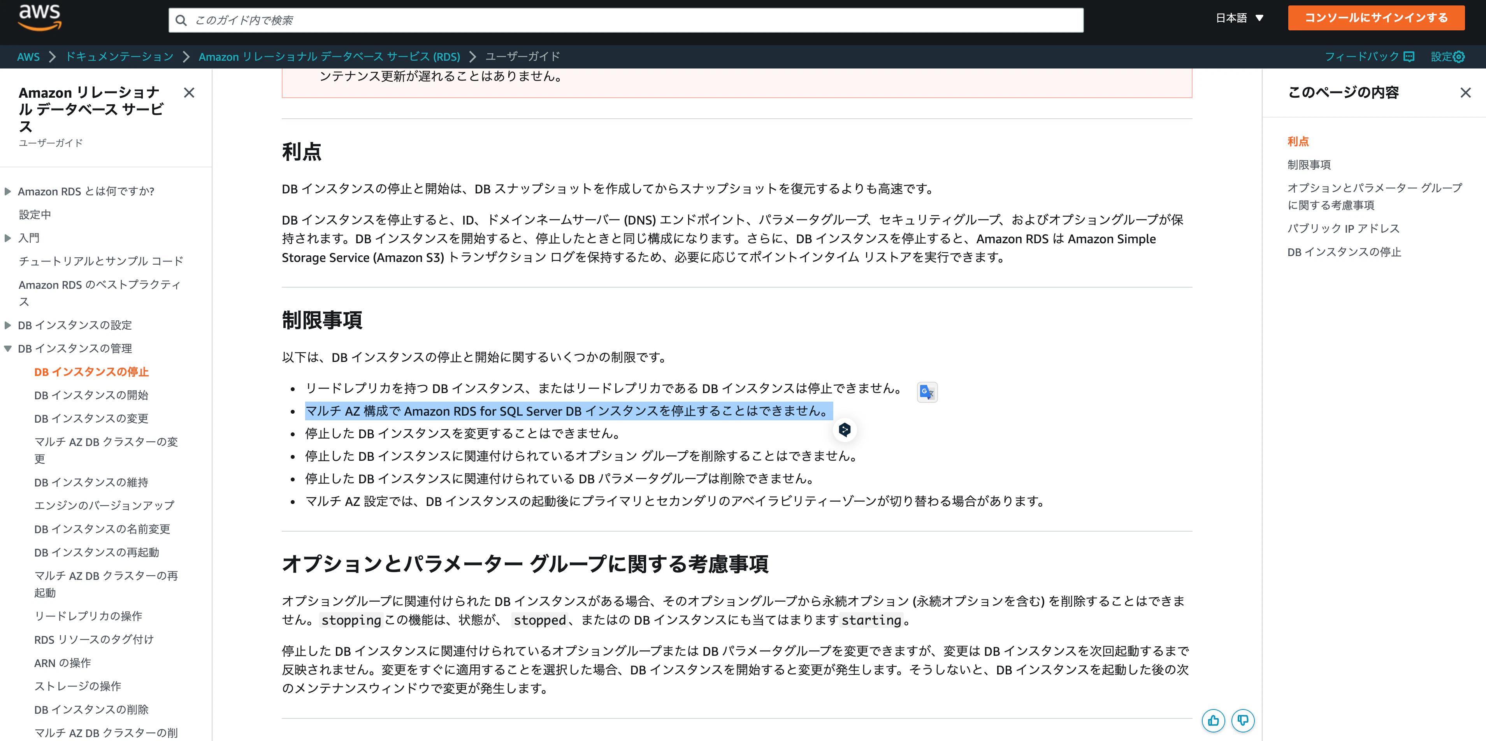Screen dimensions: 1486x741
Task: Open RDS リソースのタグ付け page
Action: tap(94, 639)
